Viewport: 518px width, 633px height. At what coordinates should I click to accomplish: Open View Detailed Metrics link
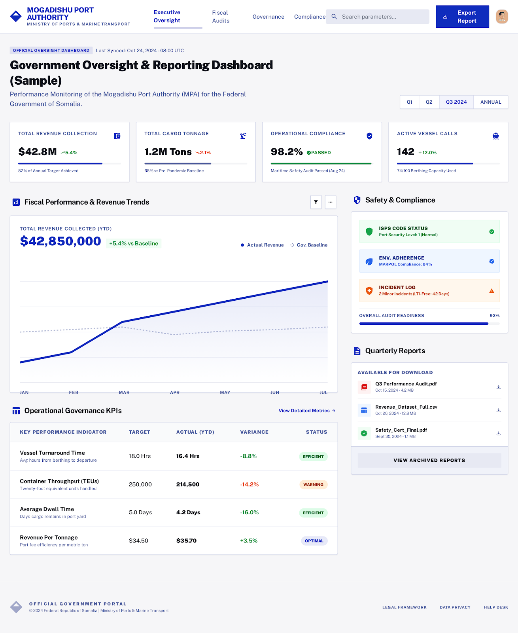(x=307, y=411)
